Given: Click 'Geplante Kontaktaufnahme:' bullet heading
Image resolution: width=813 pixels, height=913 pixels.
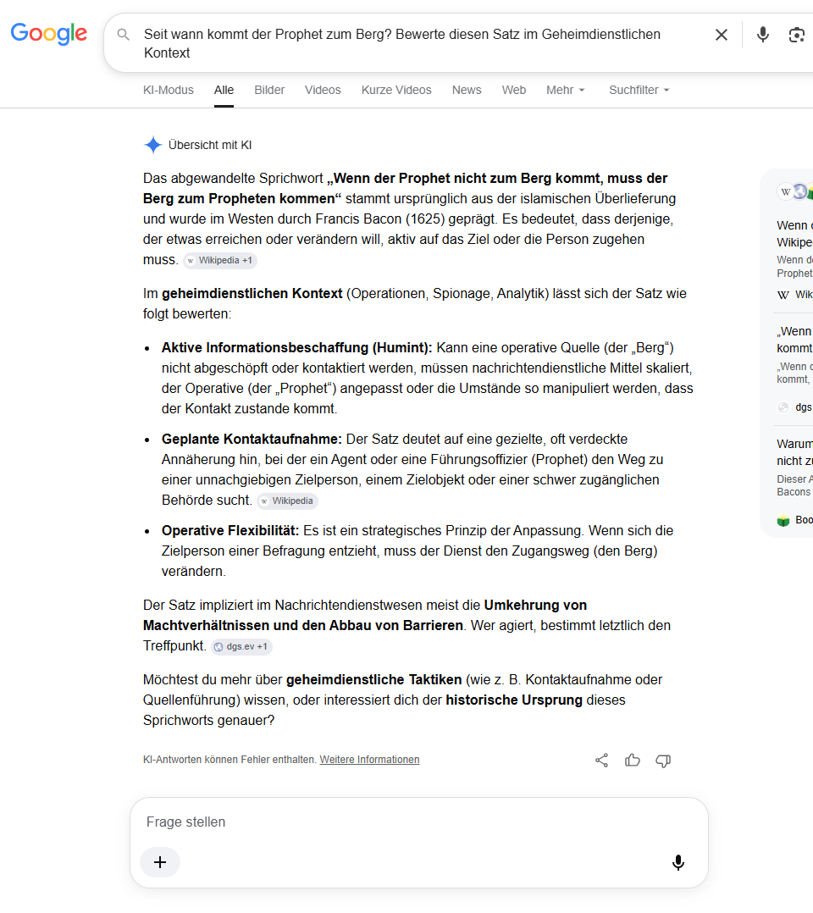Looking at the screenshot, I should 252,439.
